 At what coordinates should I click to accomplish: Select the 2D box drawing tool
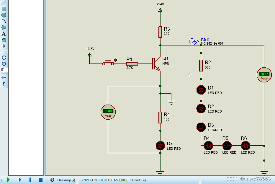[4, 9]
